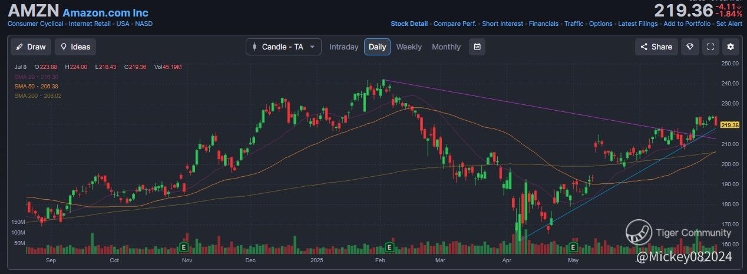Go to the Financials tab
Viewport: 747px width, 274px height.
[x=543, y=24]
